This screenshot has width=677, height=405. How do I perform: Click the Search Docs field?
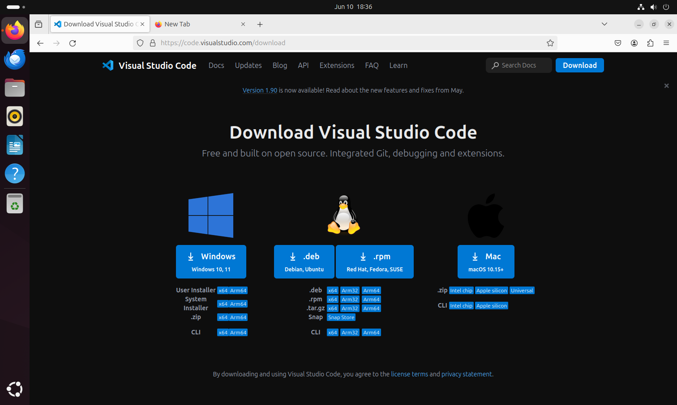[x=519, y=65]
